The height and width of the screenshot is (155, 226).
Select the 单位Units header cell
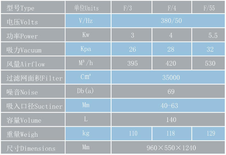86,8
